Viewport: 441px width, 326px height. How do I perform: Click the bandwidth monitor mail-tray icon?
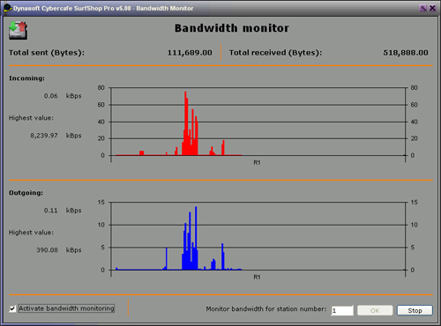pyautogui.click(x=18, y=30)
